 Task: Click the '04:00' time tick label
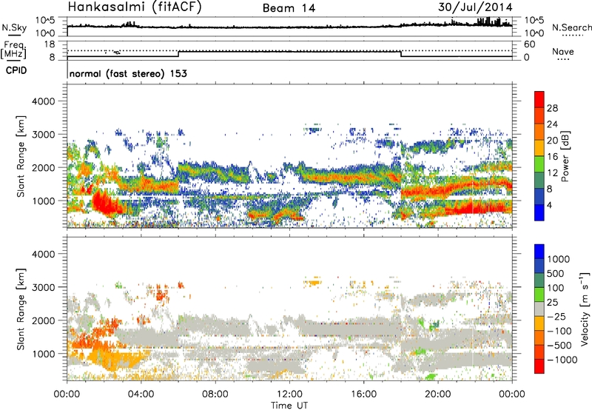pyautogui.click(x=141, y=394)
